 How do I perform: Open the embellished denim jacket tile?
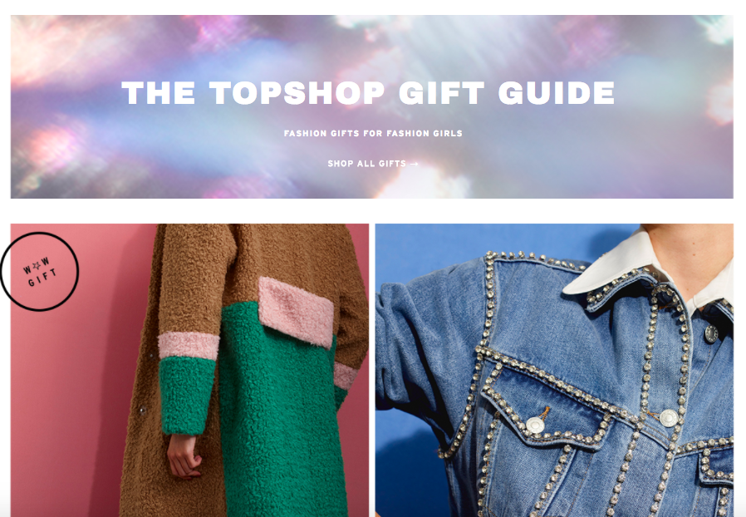pyautogui.click(x=554, y=371)
